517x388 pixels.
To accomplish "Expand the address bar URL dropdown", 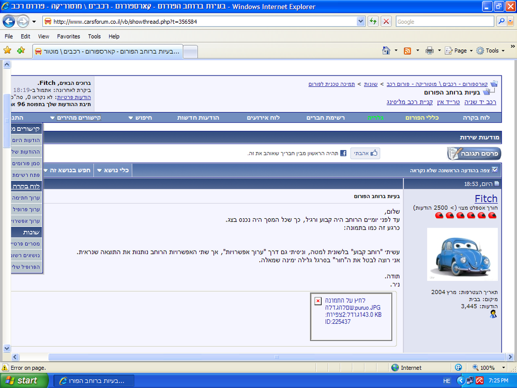I will (361, 22).
